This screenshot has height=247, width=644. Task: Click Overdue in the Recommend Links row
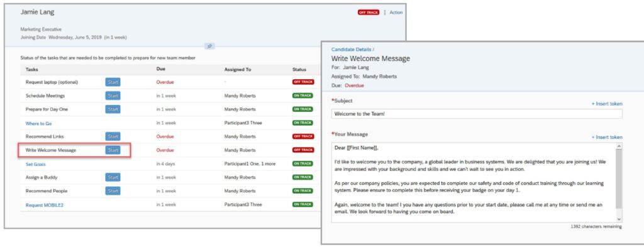click(165, 136)
